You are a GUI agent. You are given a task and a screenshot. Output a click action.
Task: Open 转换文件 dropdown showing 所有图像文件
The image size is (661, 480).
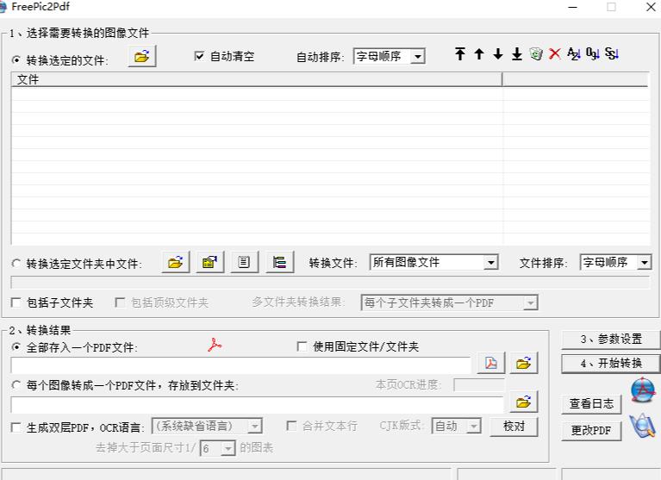click(433, 263)
